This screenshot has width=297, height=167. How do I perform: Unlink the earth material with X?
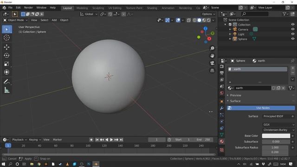[284, 88]
